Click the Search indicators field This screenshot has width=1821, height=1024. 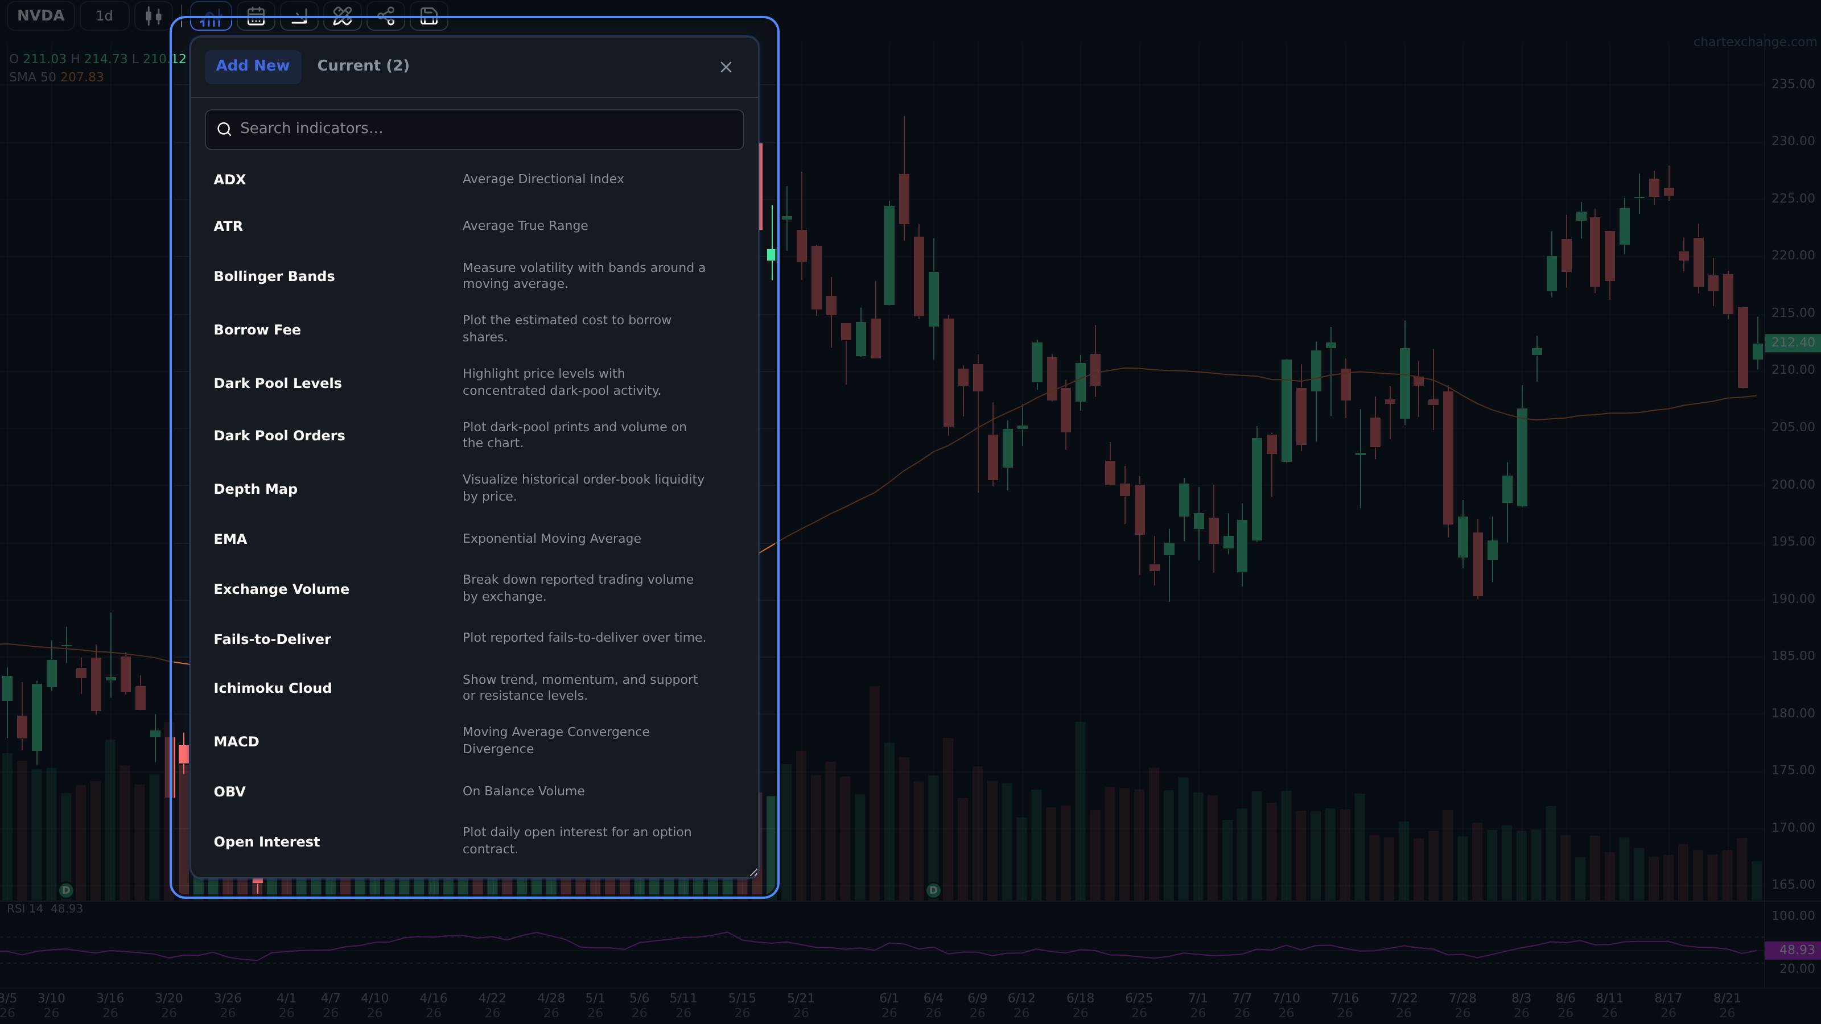pyautogui.click(x=475, y=129)
